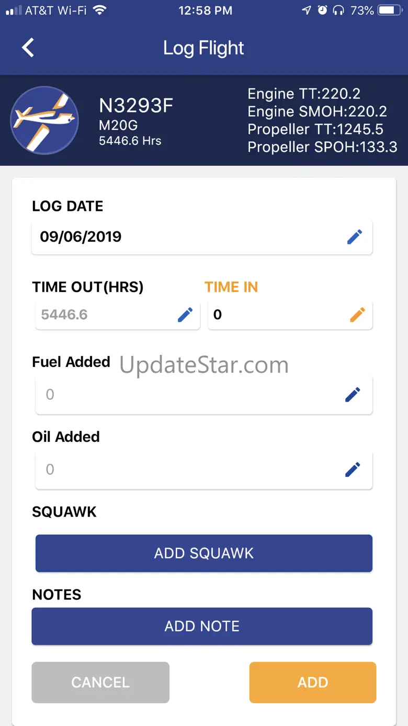
Task: Tap orange Time In pencil icon
Action: (357, 315)
